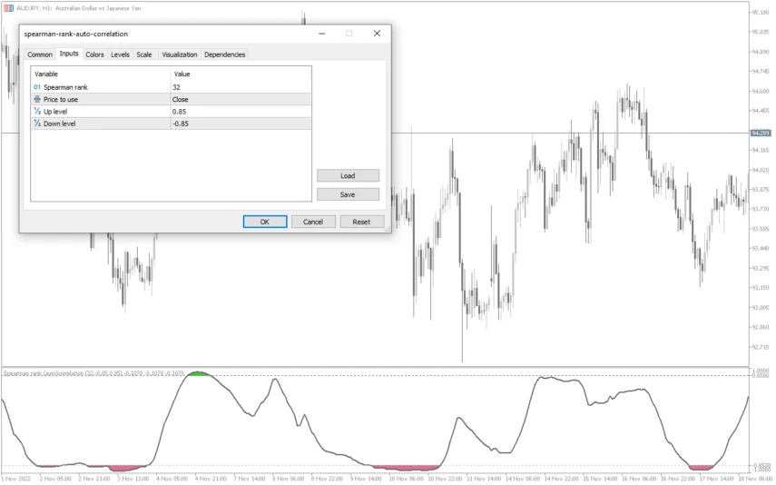Viewport: 776px width, 485px height.
Task: Click the Load button
Action: (348, 176)
